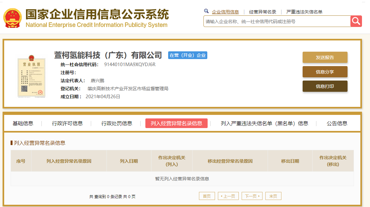Image resolution: width=370 pixels, height=207 pixels.
Task: Click the 列入经营异常名录原因 column header
Action: click(x=69, y=161)
